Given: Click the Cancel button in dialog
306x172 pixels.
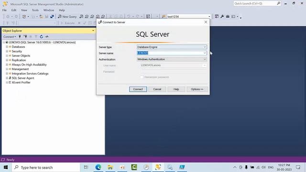Looking at the screenshot, I should (157, 89).
